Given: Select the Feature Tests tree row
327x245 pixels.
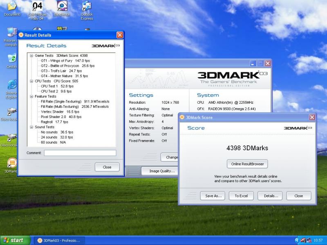Looking at the screenshot, I should pyautogui.click(x=45, y=96).
